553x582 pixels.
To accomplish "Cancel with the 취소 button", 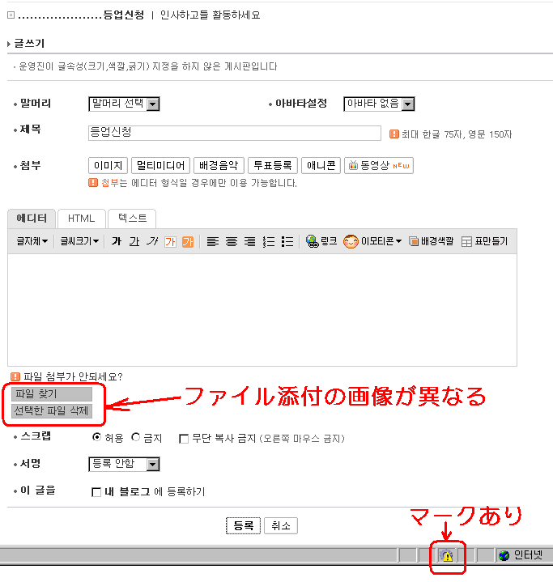I will [x=281, y=525].
